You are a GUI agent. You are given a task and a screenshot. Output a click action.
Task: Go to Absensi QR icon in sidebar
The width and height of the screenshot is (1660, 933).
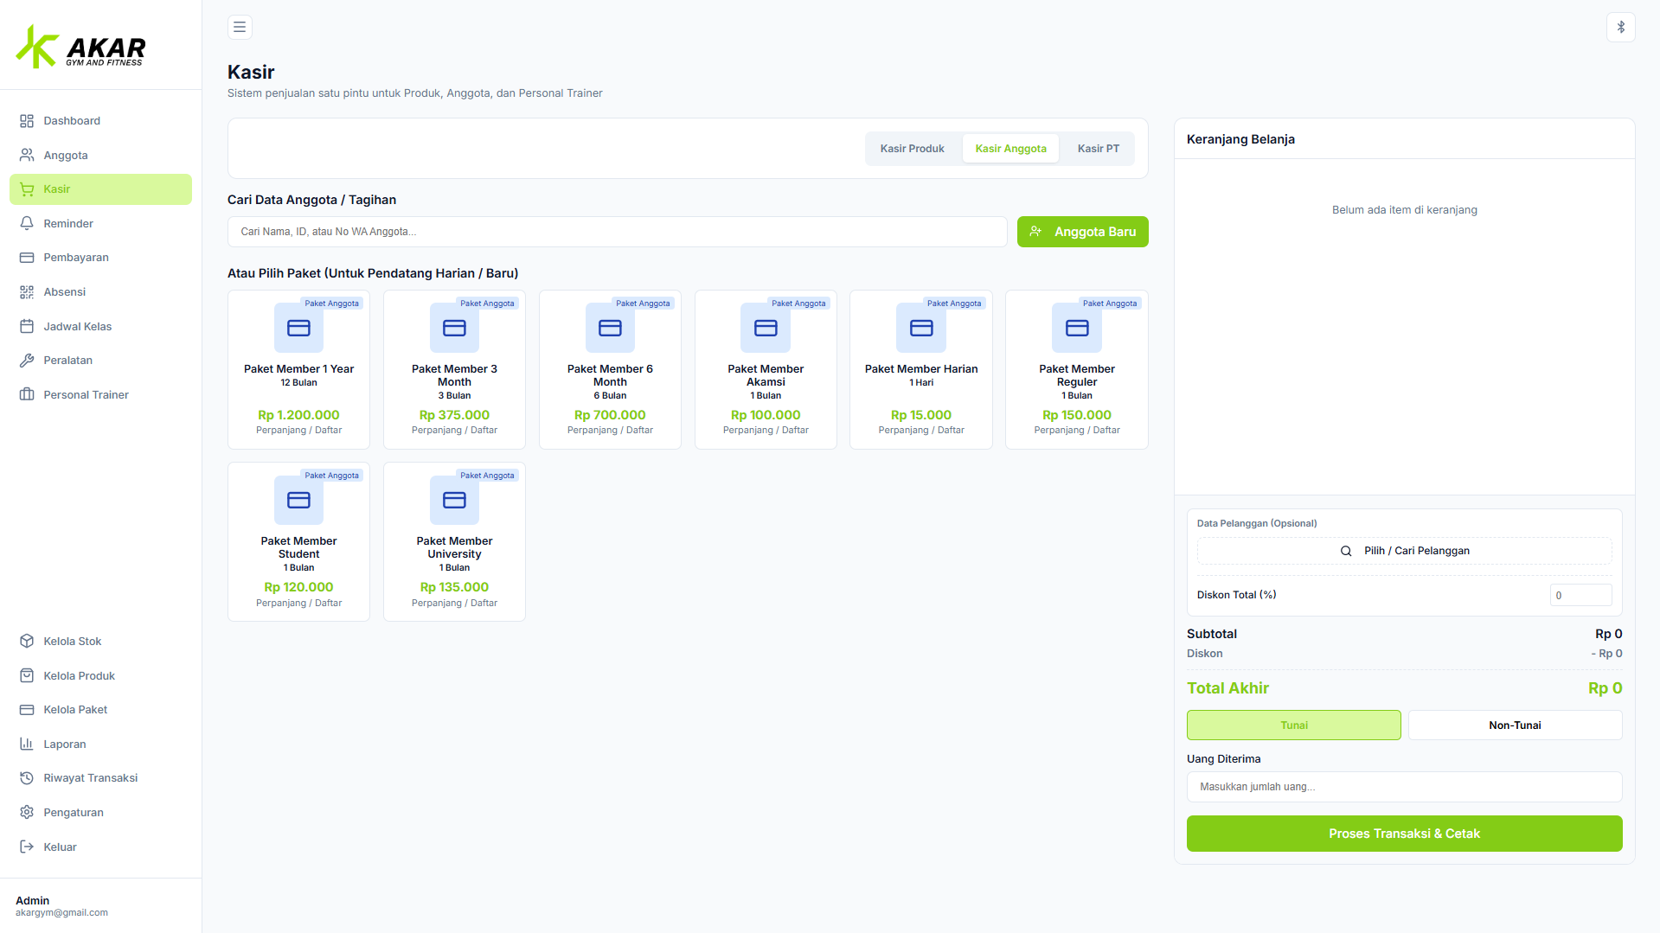(27, 292)
